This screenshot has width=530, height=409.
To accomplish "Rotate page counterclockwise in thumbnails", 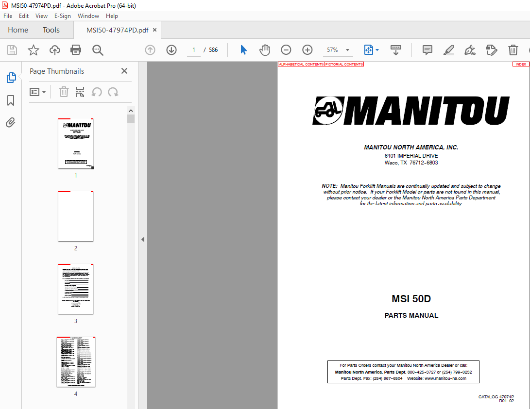I will point(97,92).
